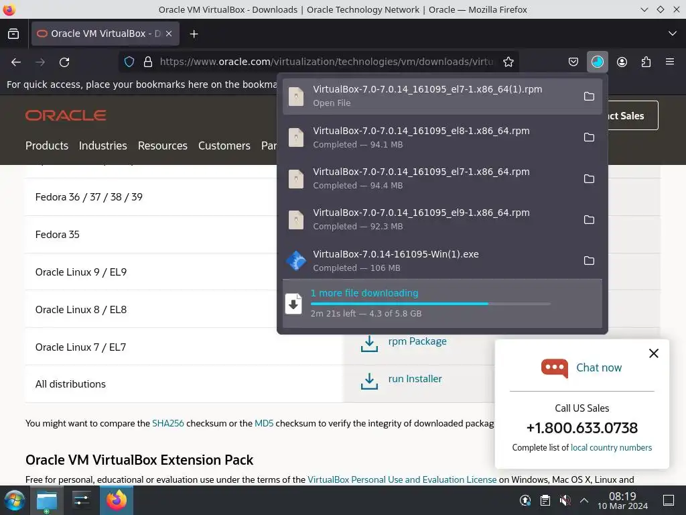This screenshot has width=686, height=515.
Task: Download the run Installer link
Action: (415, 379)
